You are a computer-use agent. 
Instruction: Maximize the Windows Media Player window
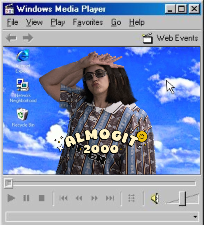(181, 9)
